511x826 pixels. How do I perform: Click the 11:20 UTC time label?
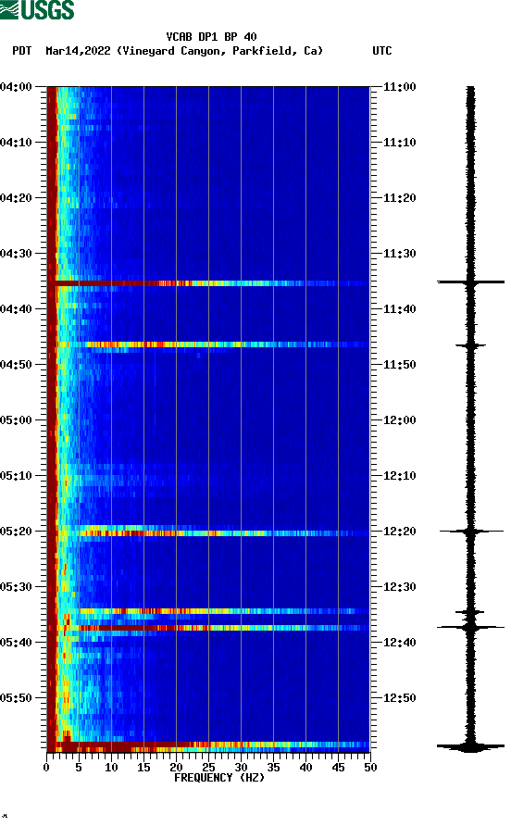(x=399, y=198)
